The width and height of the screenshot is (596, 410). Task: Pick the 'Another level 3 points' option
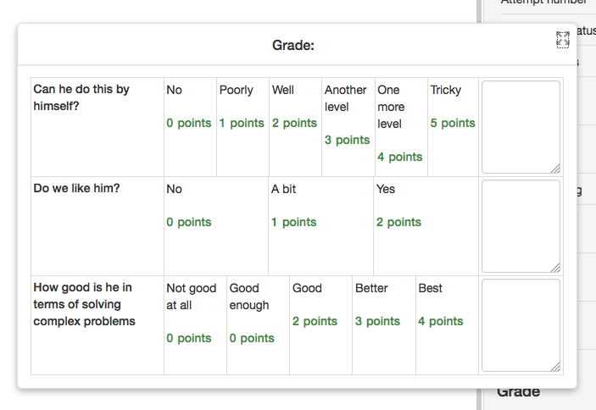click(x=348, y=127)
